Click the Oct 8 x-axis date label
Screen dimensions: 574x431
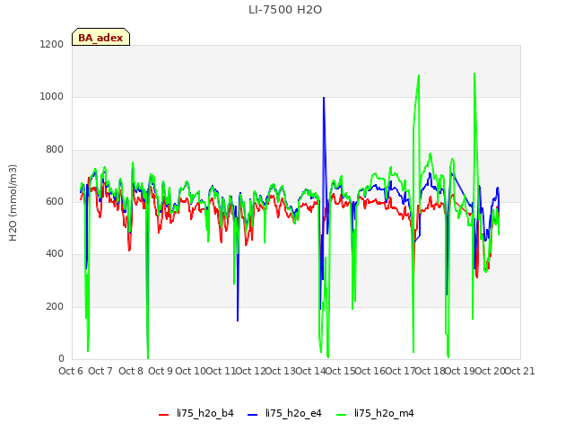131,371
